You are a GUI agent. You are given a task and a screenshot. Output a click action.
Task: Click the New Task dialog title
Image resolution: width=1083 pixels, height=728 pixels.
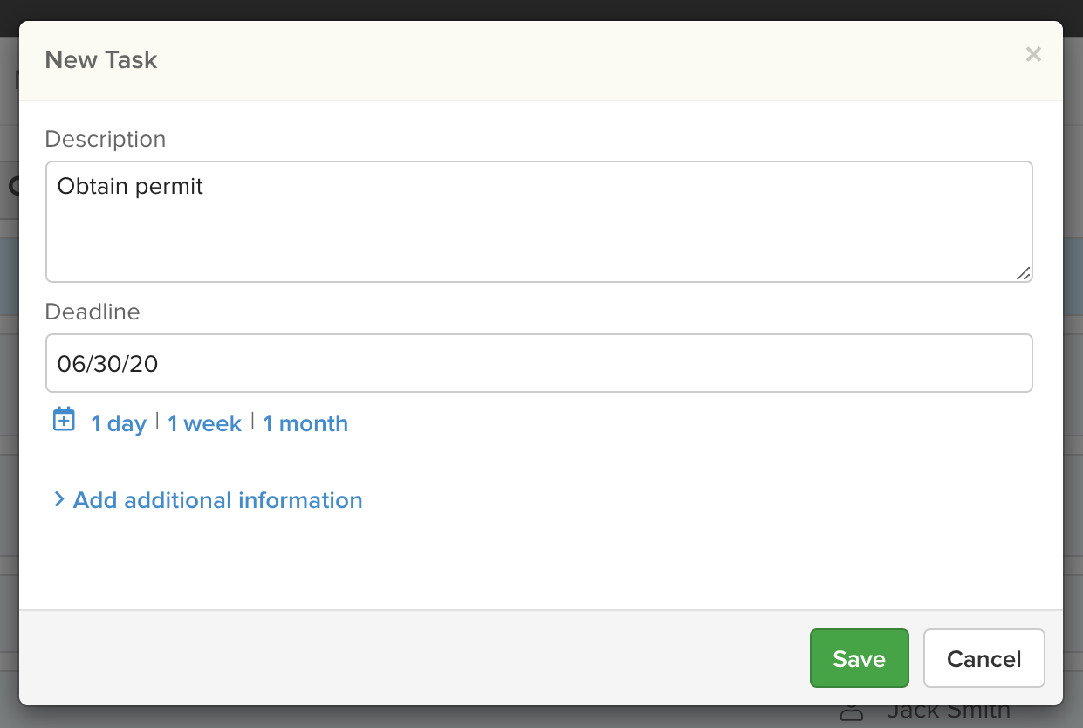(x=100, y=59)
